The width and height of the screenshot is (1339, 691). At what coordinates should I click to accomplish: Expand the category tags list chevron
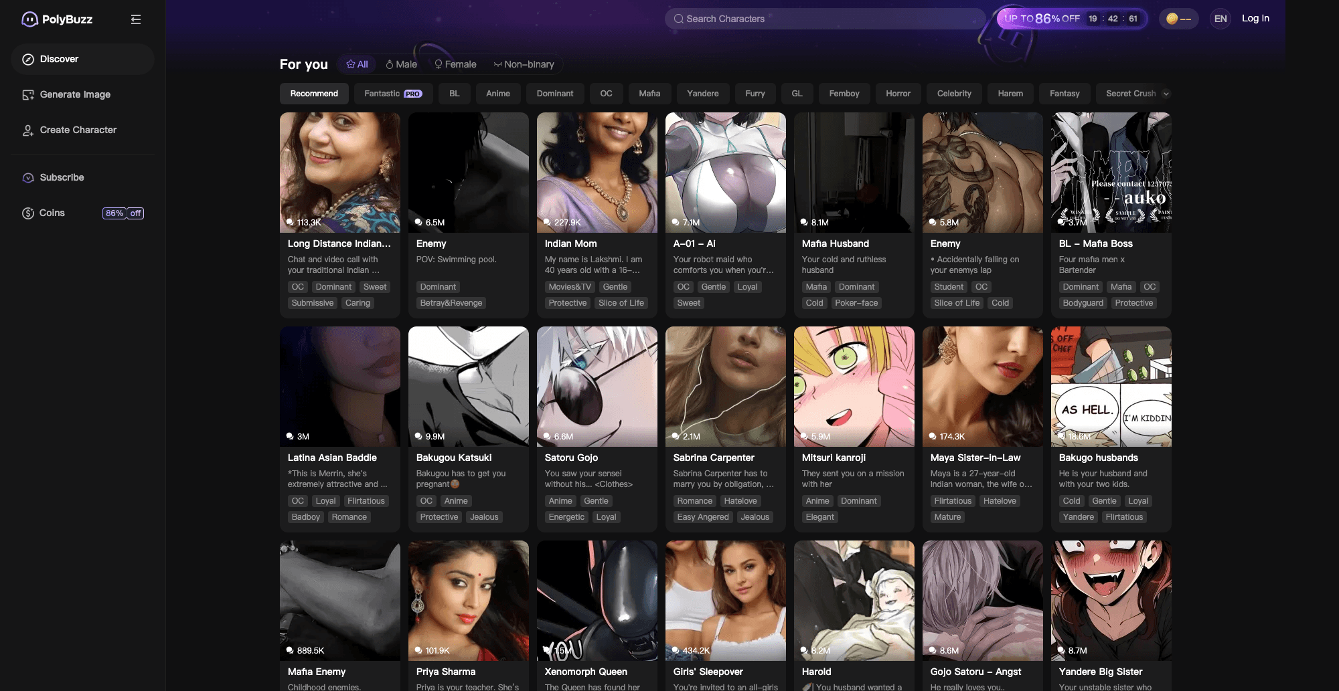coord(1166,94)
